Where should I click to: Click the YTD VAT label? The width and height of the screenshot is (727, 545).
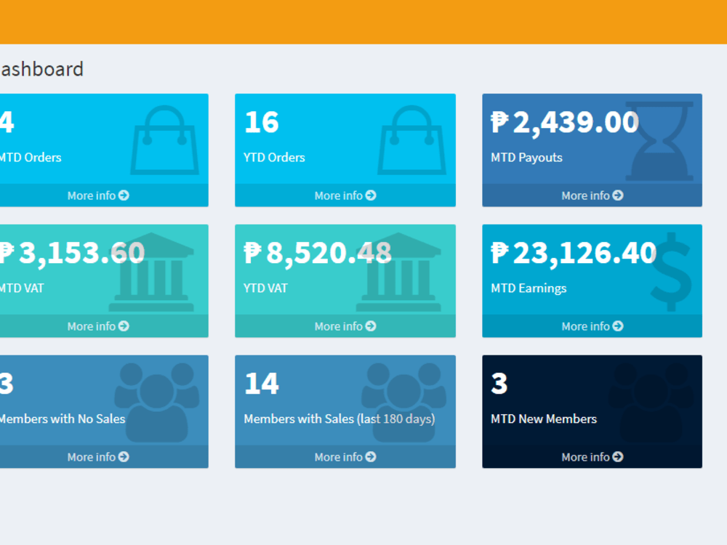(265, 288)
